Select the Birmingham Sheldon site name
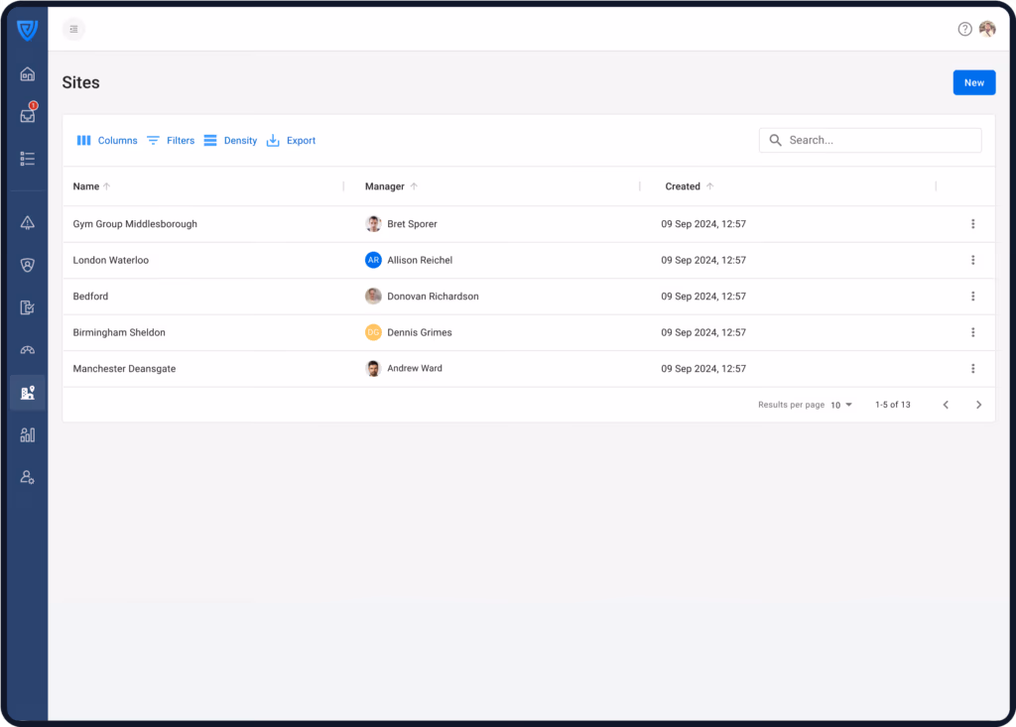This screenshot has height=727, width=1016. (119, 333)
